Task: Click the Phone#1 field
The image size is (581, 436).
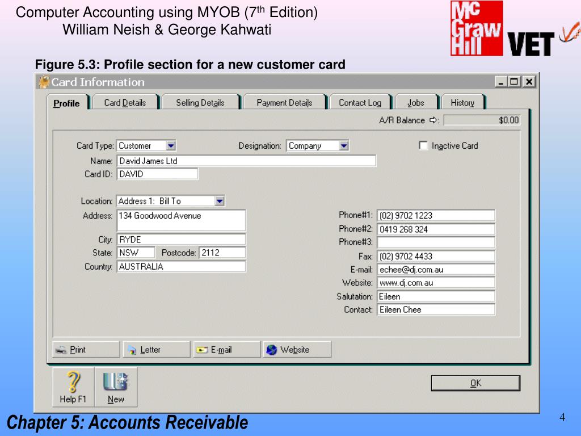Action: [436, 215]
